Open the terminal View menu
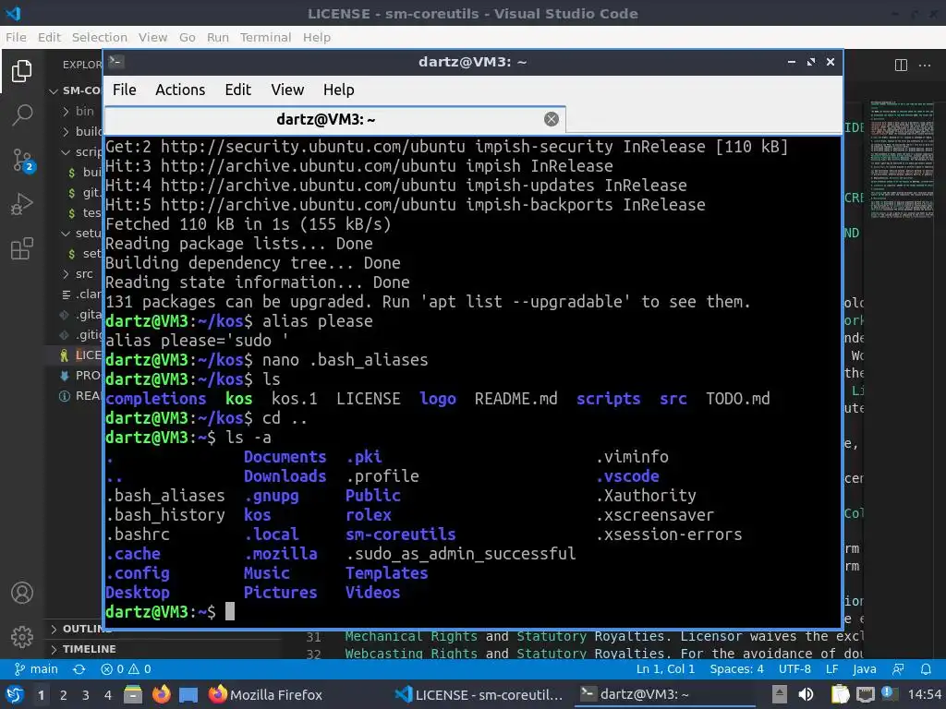946x709 pixels. [x=287, y=90]
